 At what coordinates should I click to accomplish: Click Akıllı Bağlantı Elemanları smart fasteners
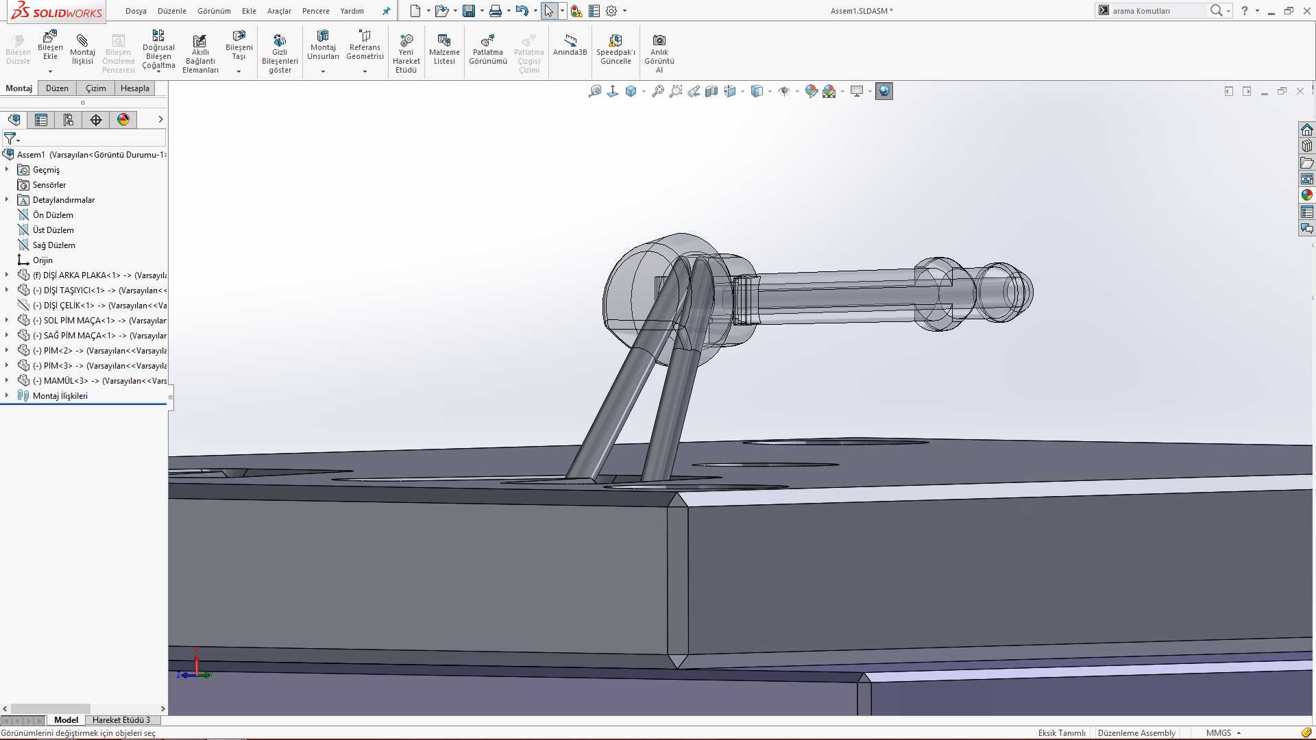point(200,54)
